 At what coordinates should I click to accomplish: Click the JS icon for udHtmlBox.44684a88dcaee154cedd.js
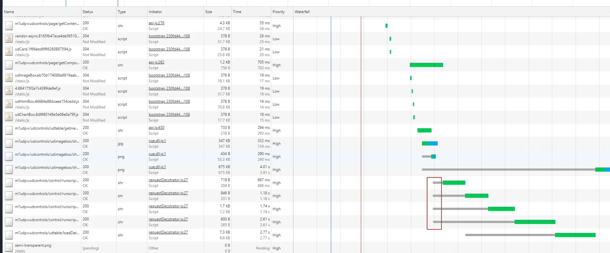pyautogui.click(x=9, y=104)
